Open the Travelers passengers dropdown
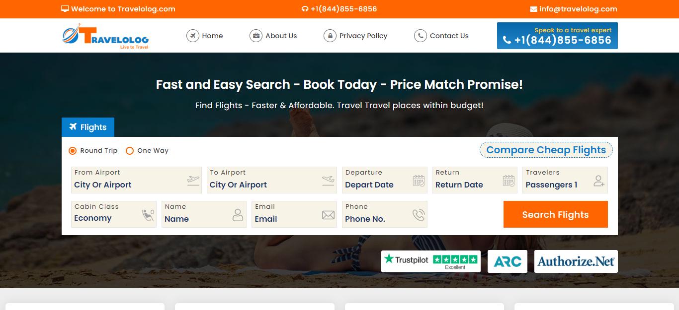679x310 pixels. click(564, 181)
